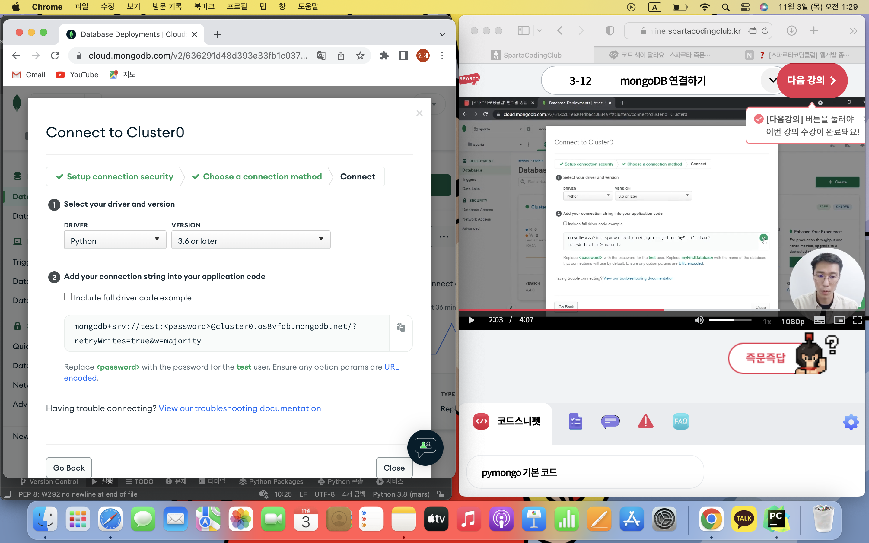Open the lecture notes document icon
869x543 pixels.
click(x=575, y=421)
